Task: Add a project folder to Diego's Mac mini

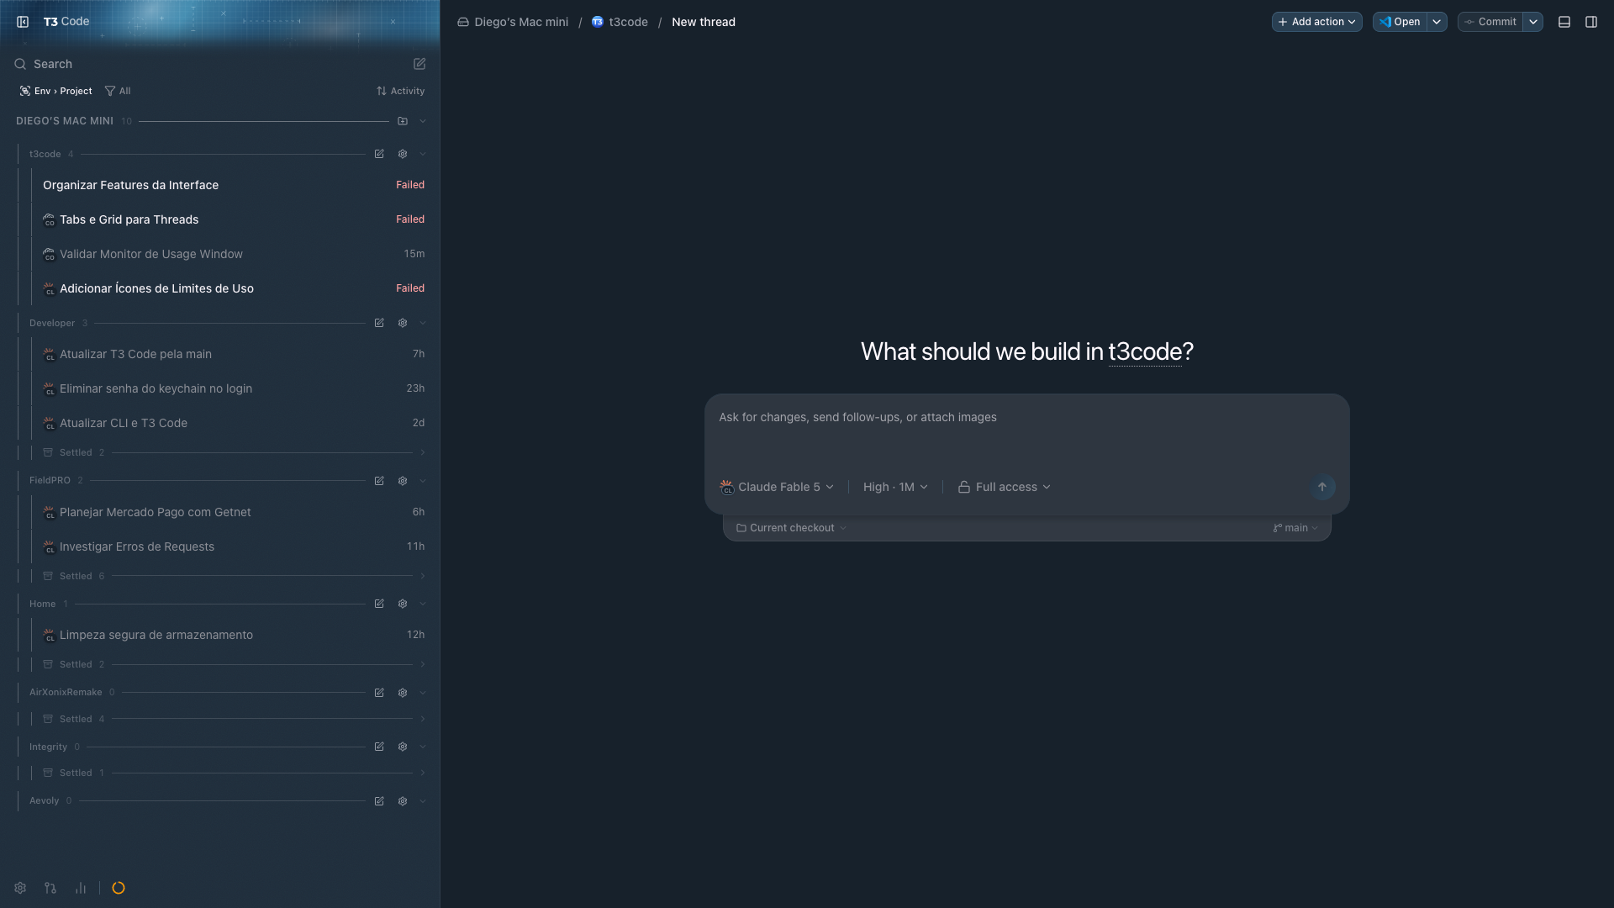Action: pos(403,121)
